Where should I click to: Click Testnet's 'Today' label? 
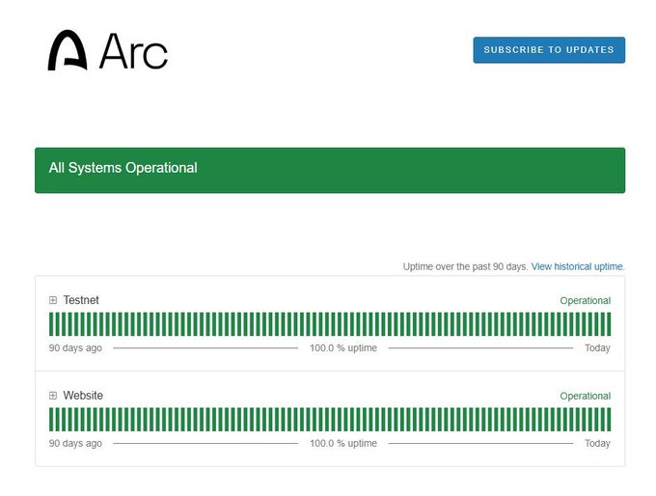597,347
